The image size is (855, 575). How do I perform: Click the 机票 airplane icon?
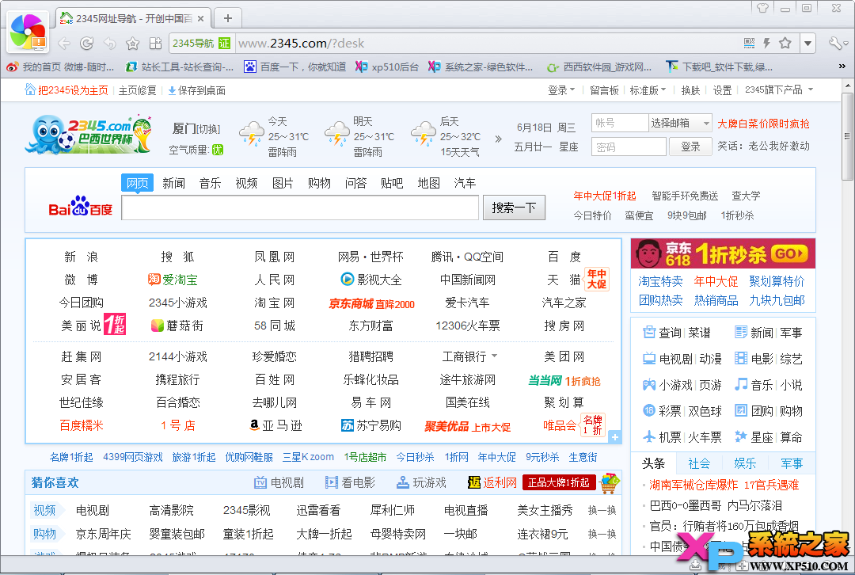[x=649, y=436]
